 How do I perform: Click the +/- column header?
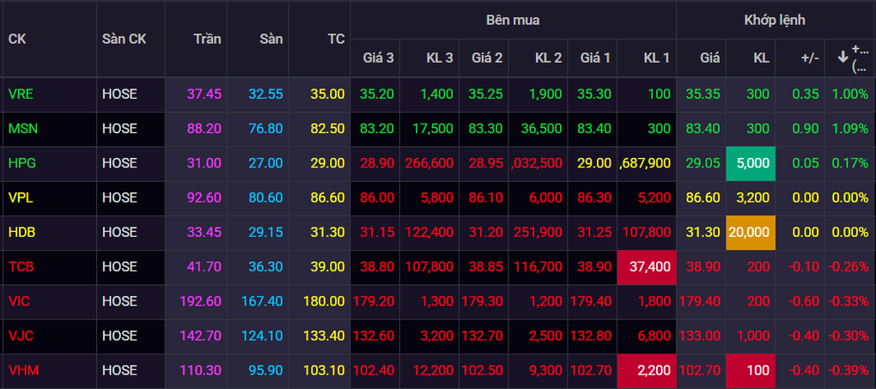(809, 58)
